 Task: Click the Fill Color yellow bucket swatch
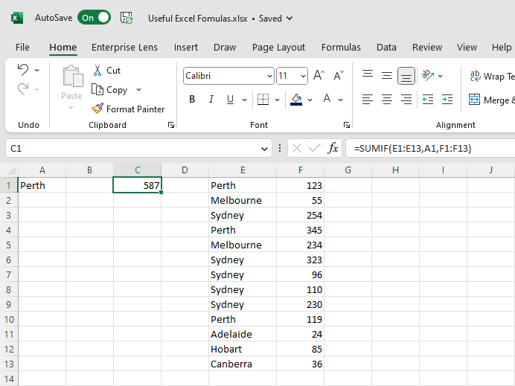coord(297,100)
